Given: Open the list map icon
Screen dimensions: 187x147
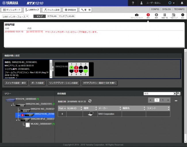Looking at the screenshot, I should 174,15.
